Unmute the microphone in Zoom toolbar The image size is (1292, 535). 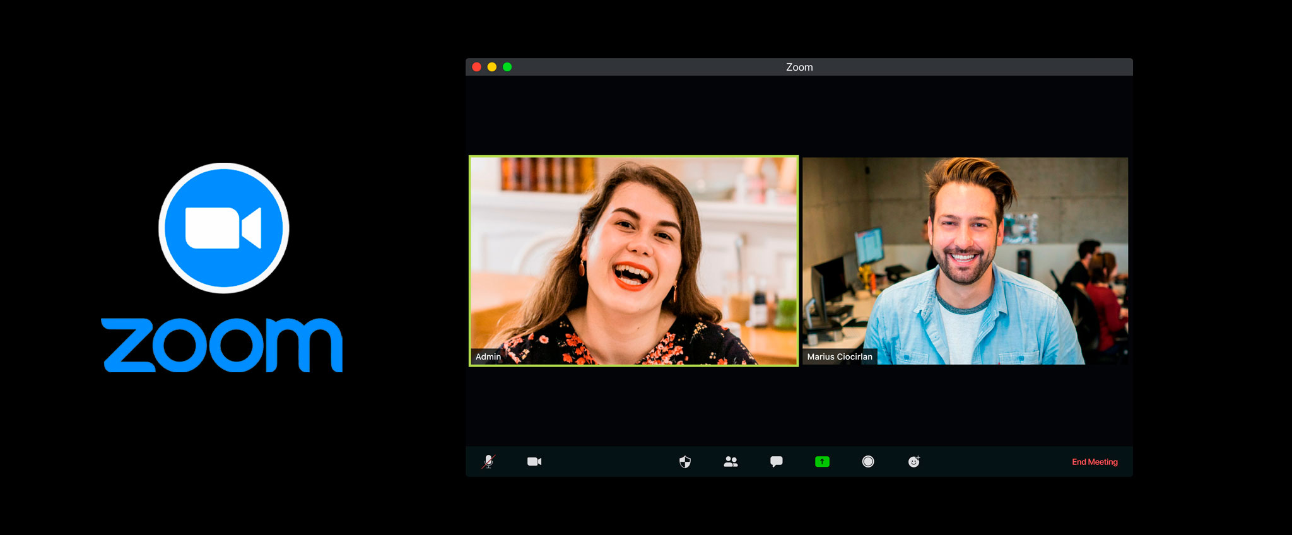pos(488,462)
